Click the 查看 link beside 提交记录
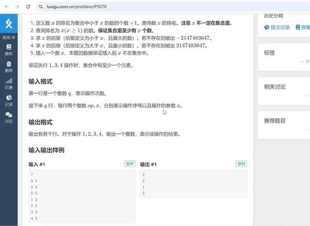The width and height of the screenshot is (310, 226). click(x=303, y=27)
